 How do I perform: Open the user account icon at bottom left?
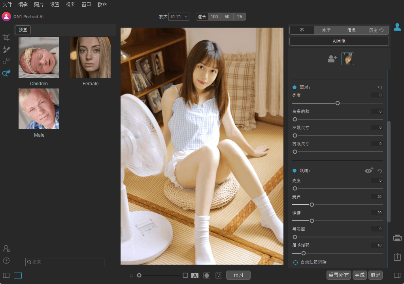click(x=6, y=248)
